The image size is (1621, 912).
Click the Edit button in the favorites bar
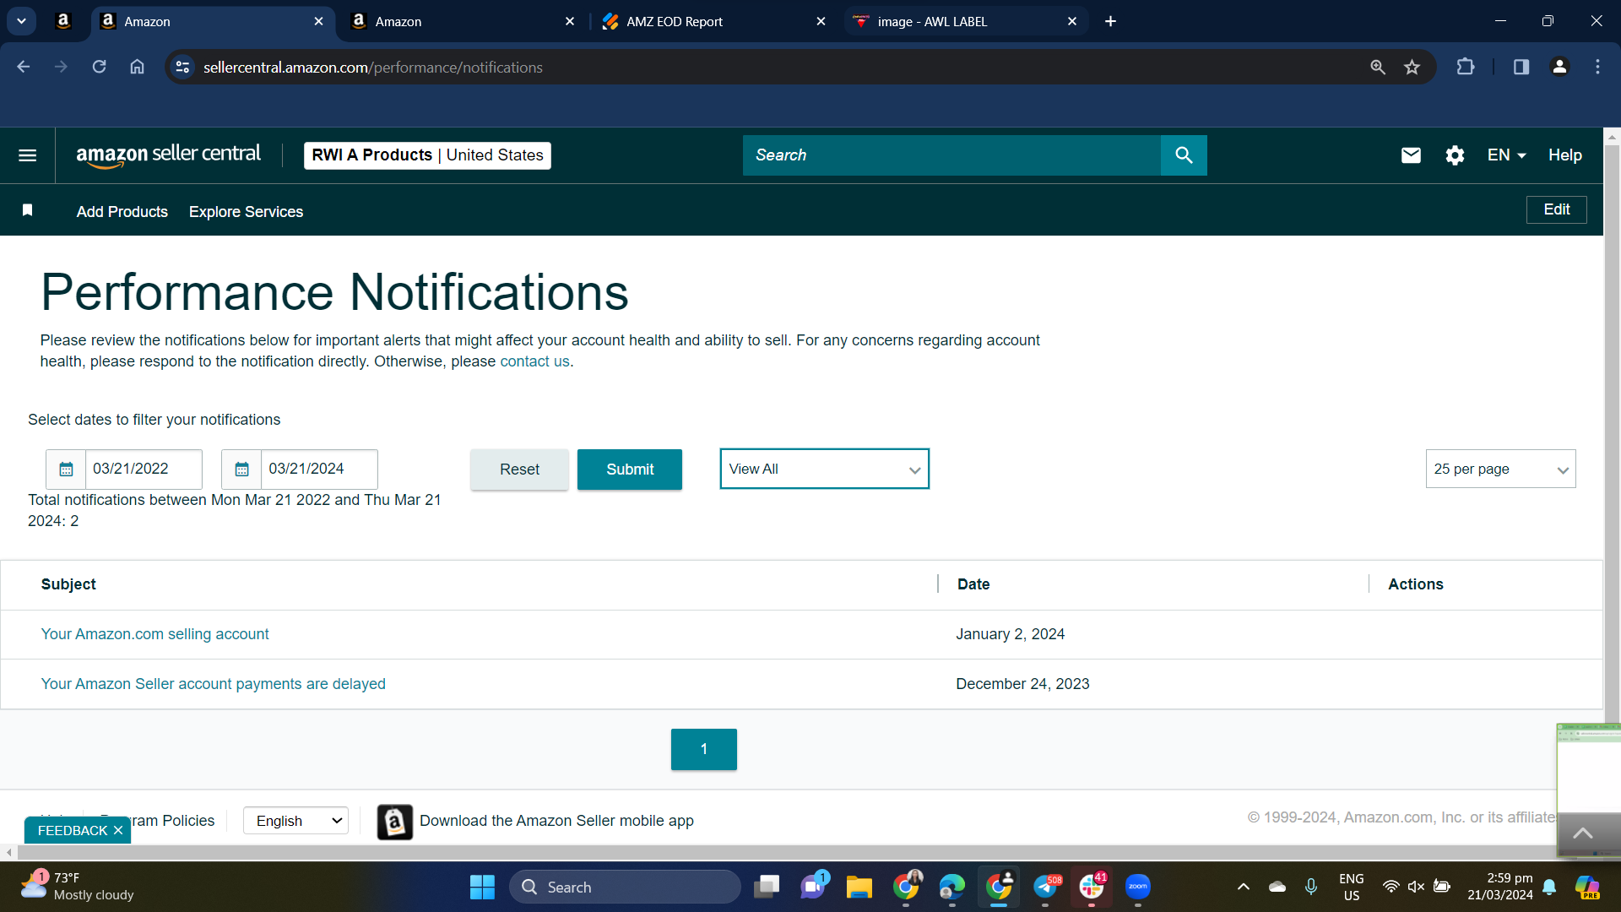pos(1556,209)
